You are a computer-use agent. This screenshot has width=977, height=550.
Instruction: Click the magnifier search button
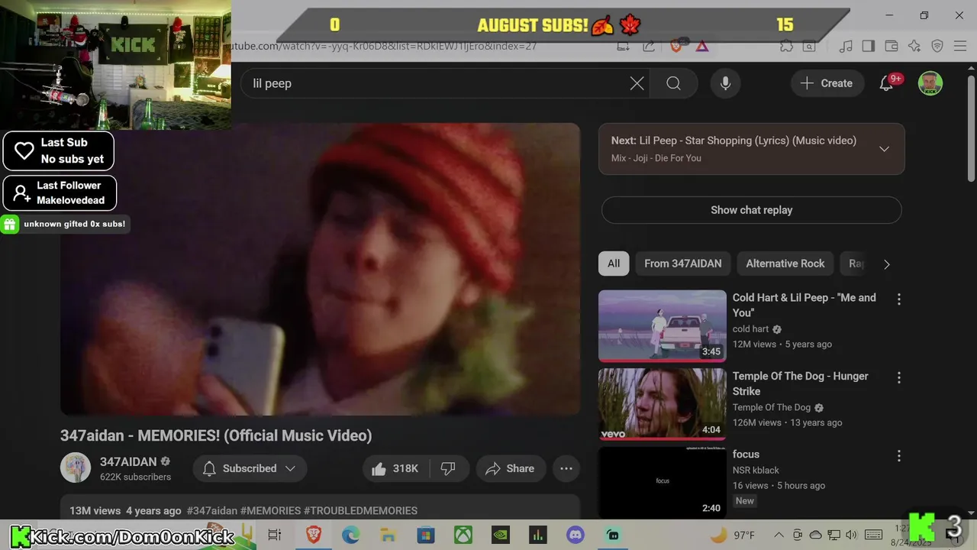673,83
